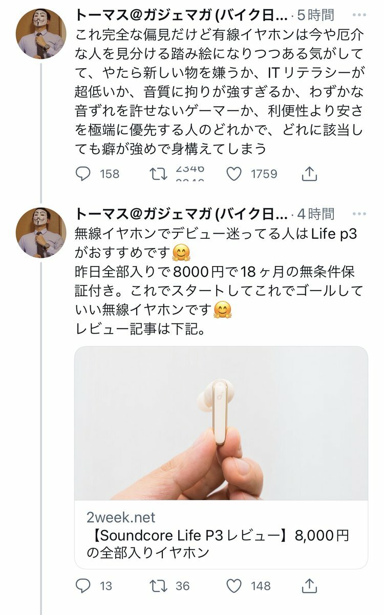Click the 5時間 timestamp on first tweet
The width and height of the screenshot is (384, 615).
point(317,15)
